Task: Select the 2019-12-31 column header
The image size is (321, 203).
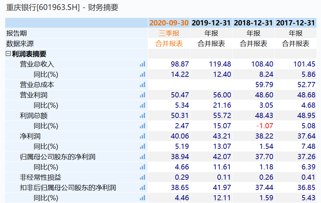Action: tap(211, 23)
